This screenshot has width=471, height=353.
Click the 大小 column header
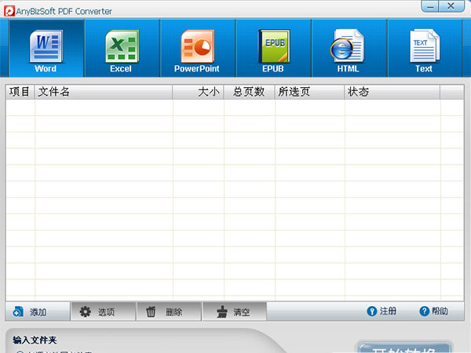(199, 92)
